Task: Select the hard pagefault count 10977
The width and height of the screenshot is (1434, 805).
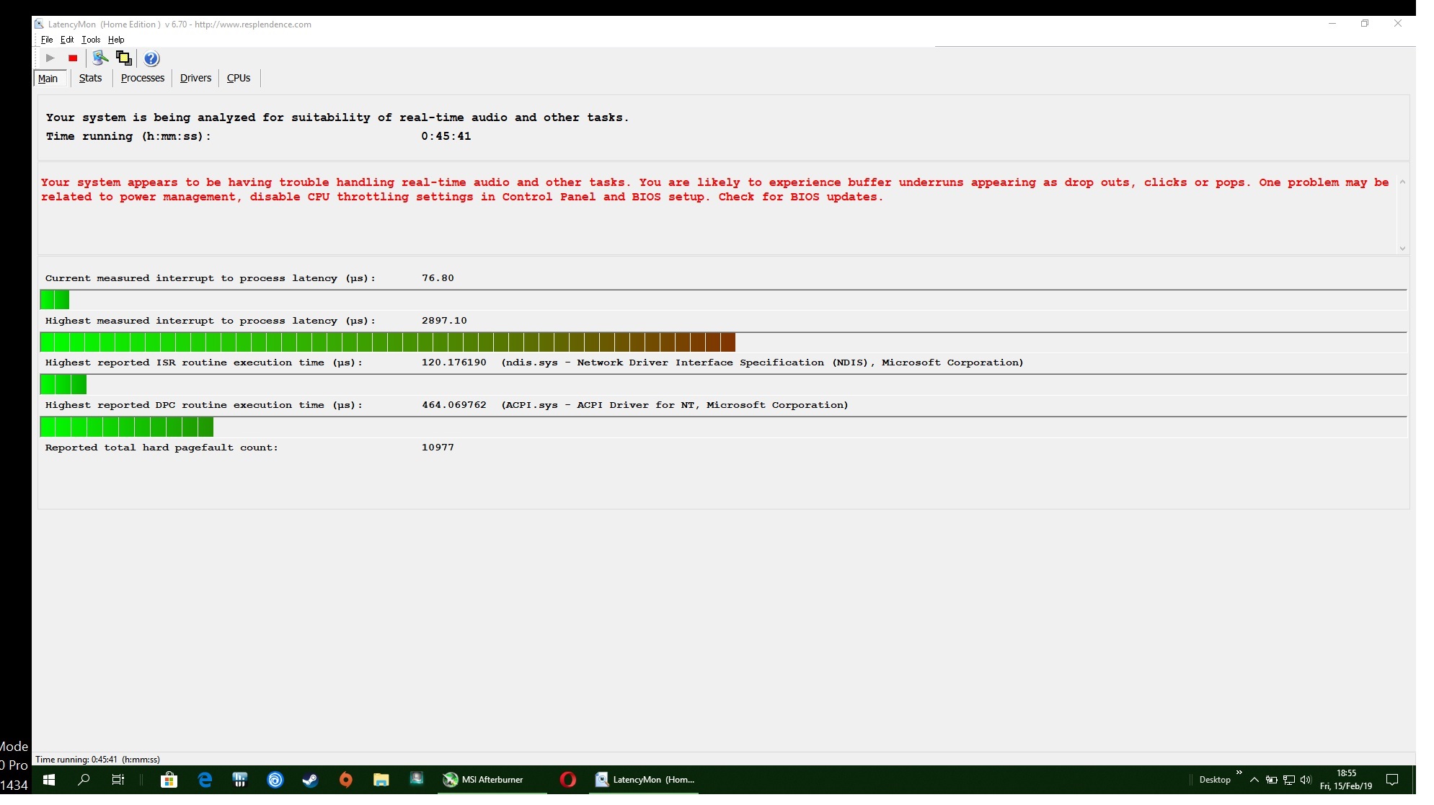Action: coord(438,448)
